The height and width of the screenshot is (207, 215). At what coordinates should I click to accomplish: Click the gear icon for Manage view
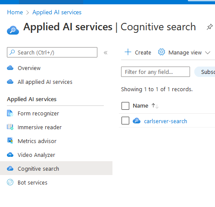[x=162, y=52]
